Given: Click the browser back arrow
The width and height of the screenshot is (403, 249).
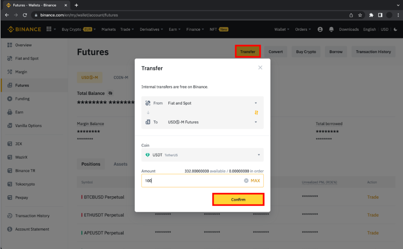Looking at the screenshot, I should click(7, 15).
